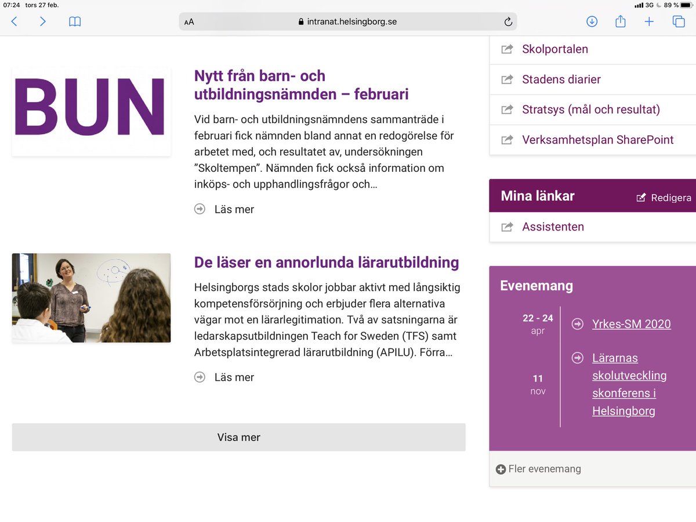Click the edit pencil icon by Redigera

point(641,197)
